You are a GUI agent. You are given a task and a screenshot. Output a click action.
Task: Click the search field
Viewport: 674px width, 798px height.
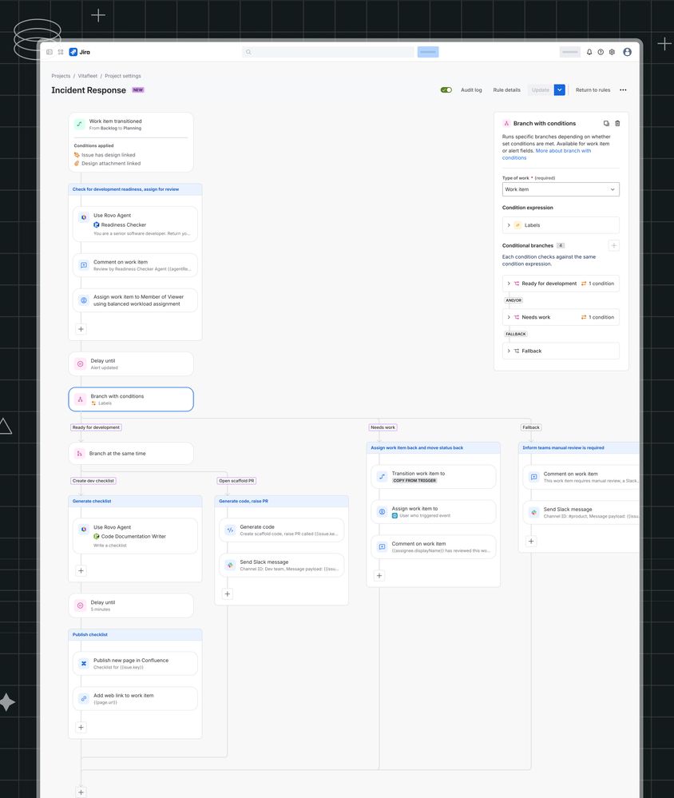click(328, 52)
